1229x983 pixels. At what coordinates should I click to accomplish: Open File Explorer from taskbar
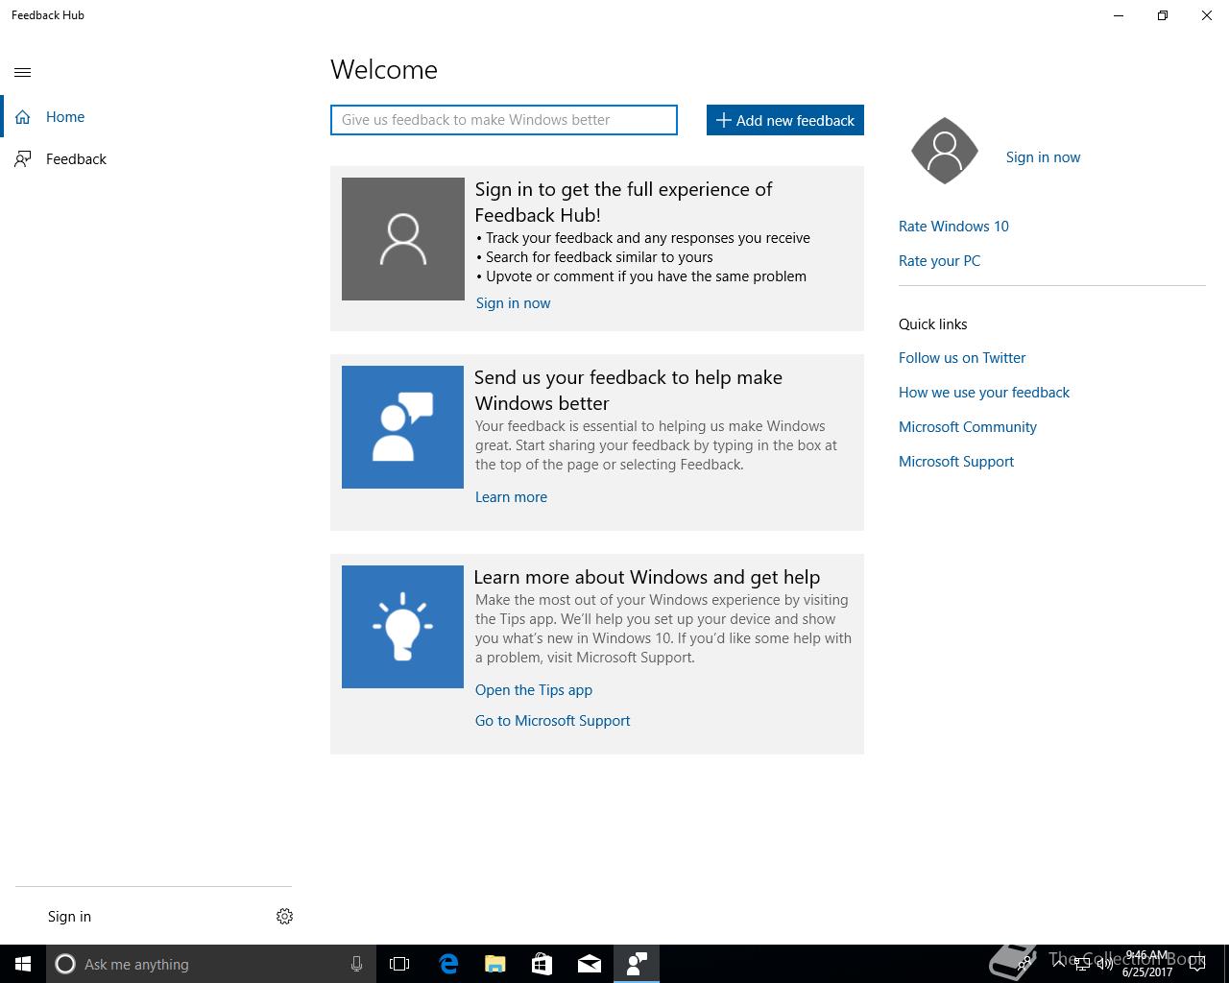coord(495,964)
